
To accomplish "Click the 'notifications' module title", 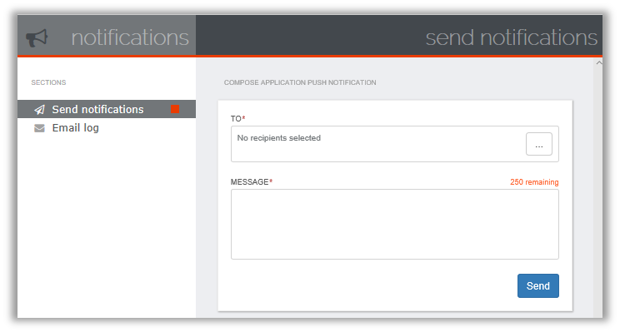I will [130, 37].
